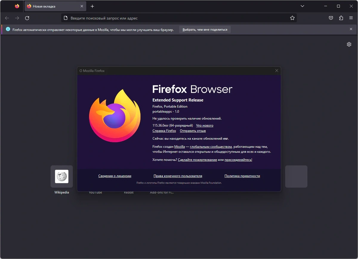Click the address bar search field

(x=179, y=18)
